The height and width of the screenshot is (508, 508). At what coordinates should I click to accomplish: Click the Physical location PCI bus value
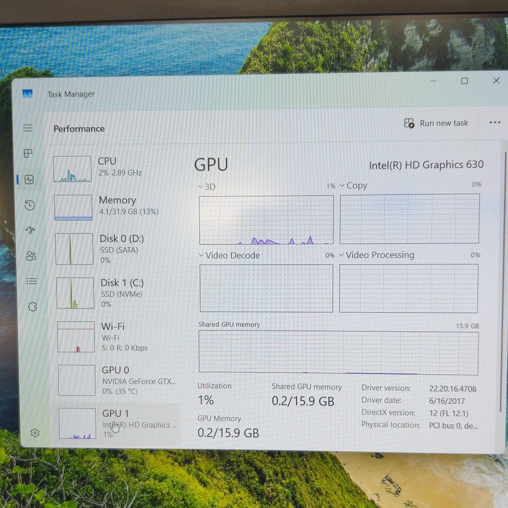click(x=453, y=425)
